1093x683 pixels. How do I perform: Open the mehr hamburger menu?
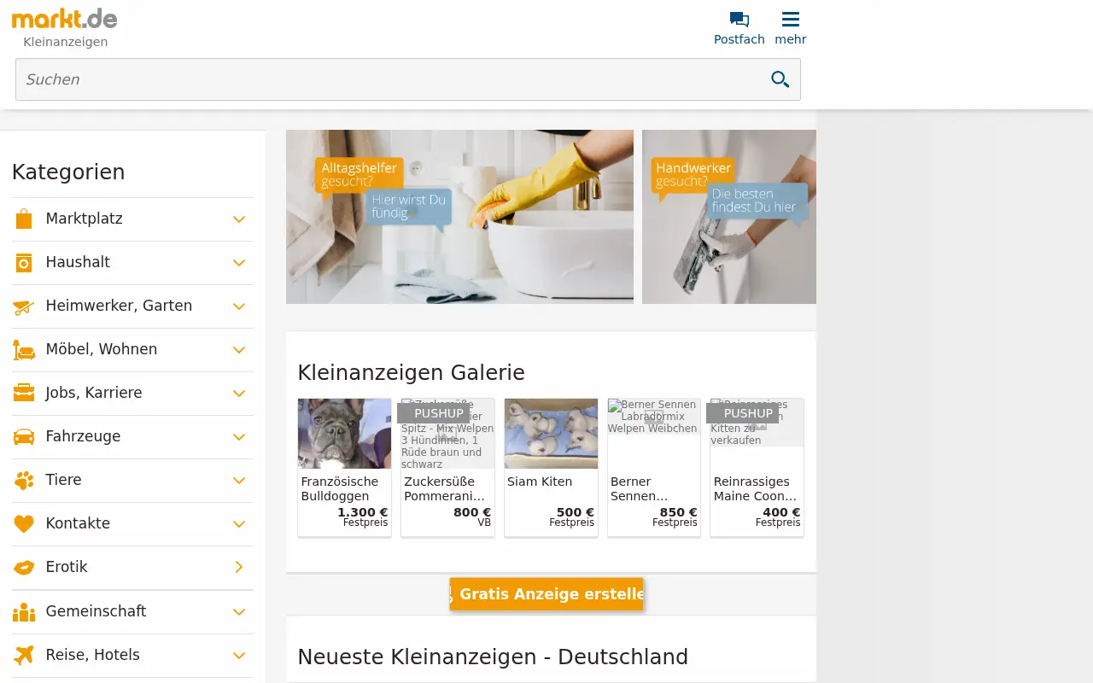pos(791,20)
